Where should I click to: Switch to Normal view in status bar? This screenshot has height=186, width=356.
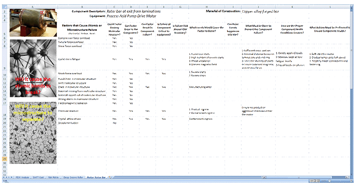[311, 181]
